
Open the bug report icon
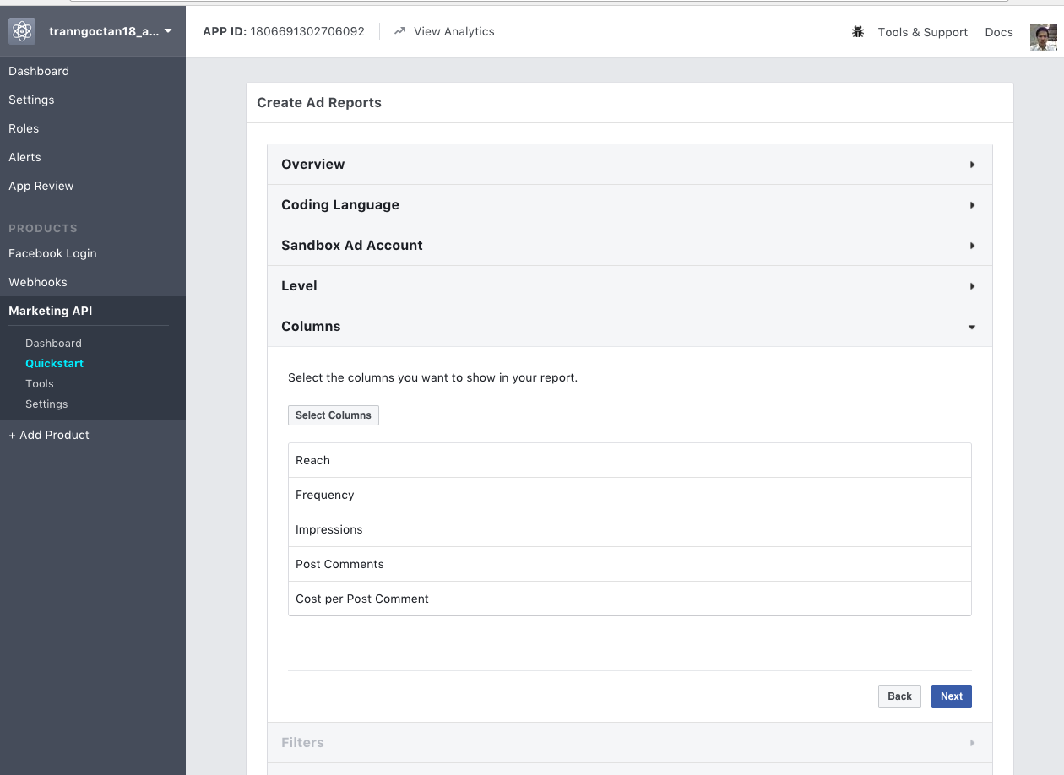point(858,32)
